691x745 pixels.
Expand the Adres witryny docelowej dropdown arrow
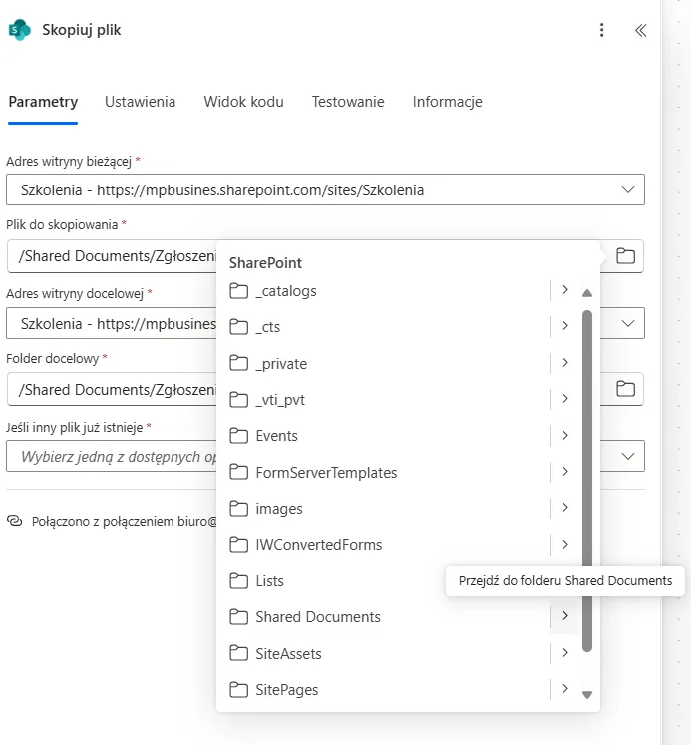click(x=628, y=323)
